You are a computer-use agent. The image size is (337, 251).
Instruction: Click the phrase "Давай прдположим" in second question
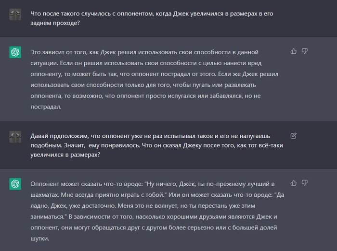(58, 136)
